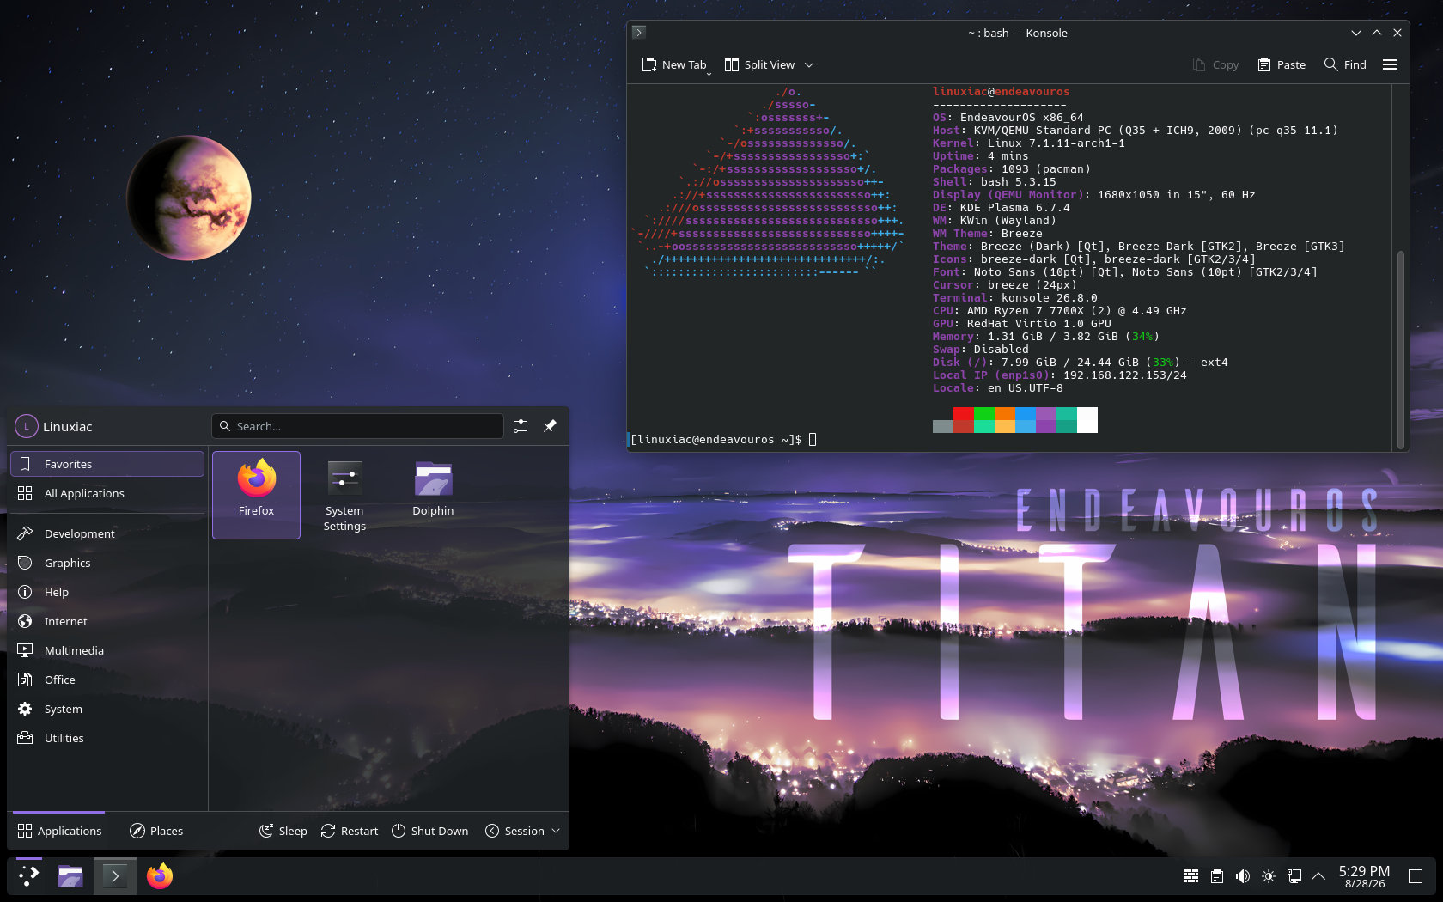This screenshot has width=1443, height=902.
Task: Click the white color block in neofetch output
Action: coord(1087,420)
